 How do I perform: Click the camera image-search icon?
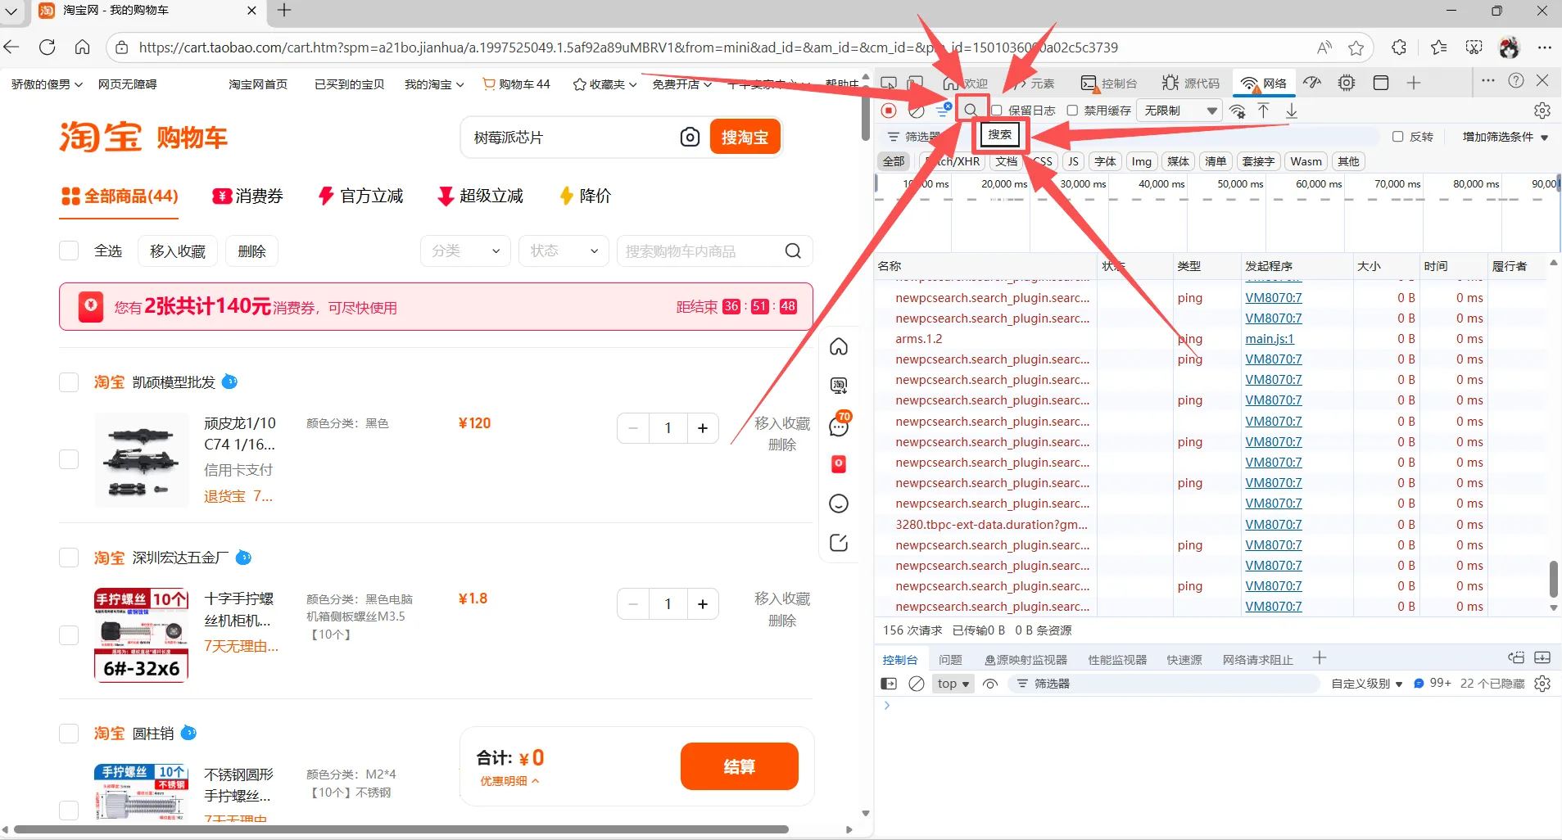pos(690,137)
